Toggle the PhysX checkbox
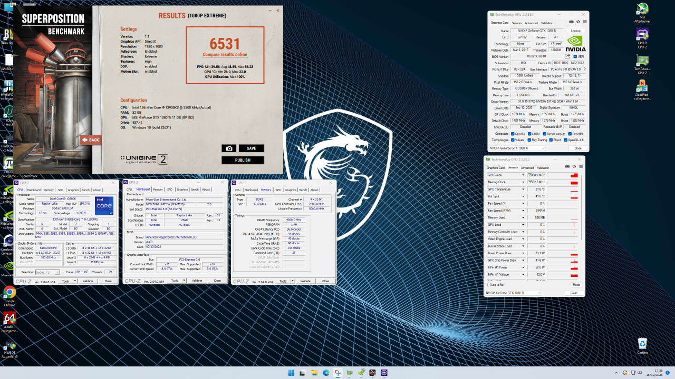This screenshot has height=379, width=675. 551,140
